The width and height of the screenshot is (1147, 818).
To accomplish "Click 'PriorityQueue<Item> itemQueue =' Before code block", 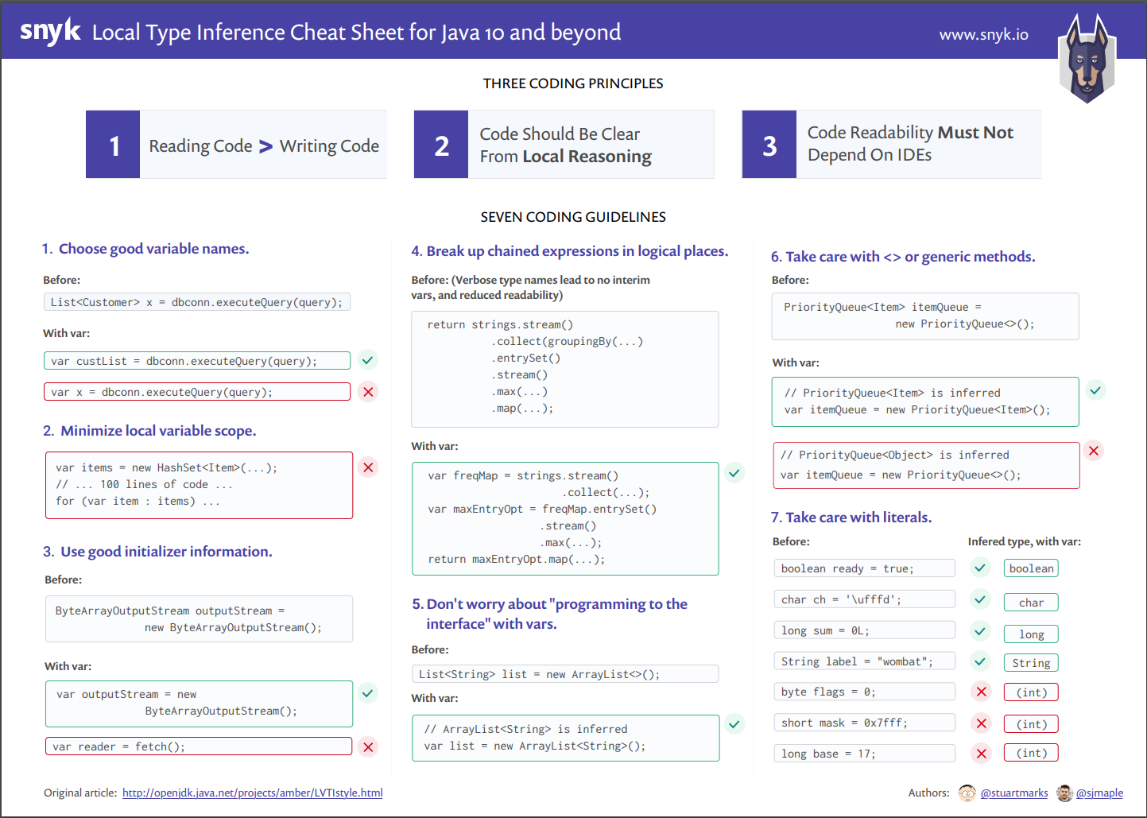I will pos(925,316).
